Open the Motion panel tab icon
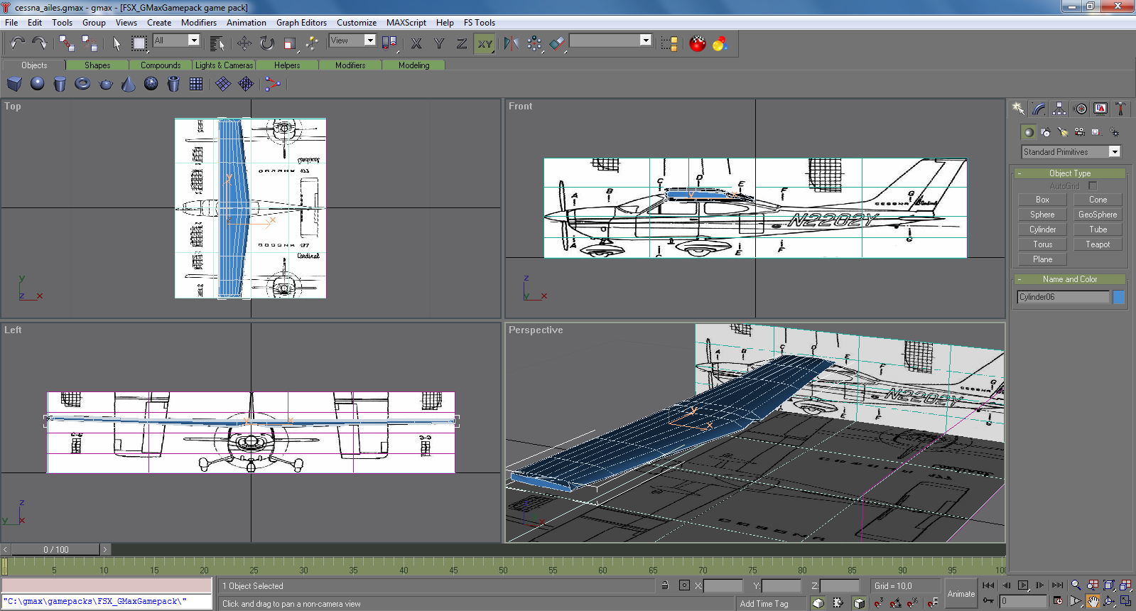Image resolution: width=1136 pixels, height=611 pixels. tap(1080, 109)
